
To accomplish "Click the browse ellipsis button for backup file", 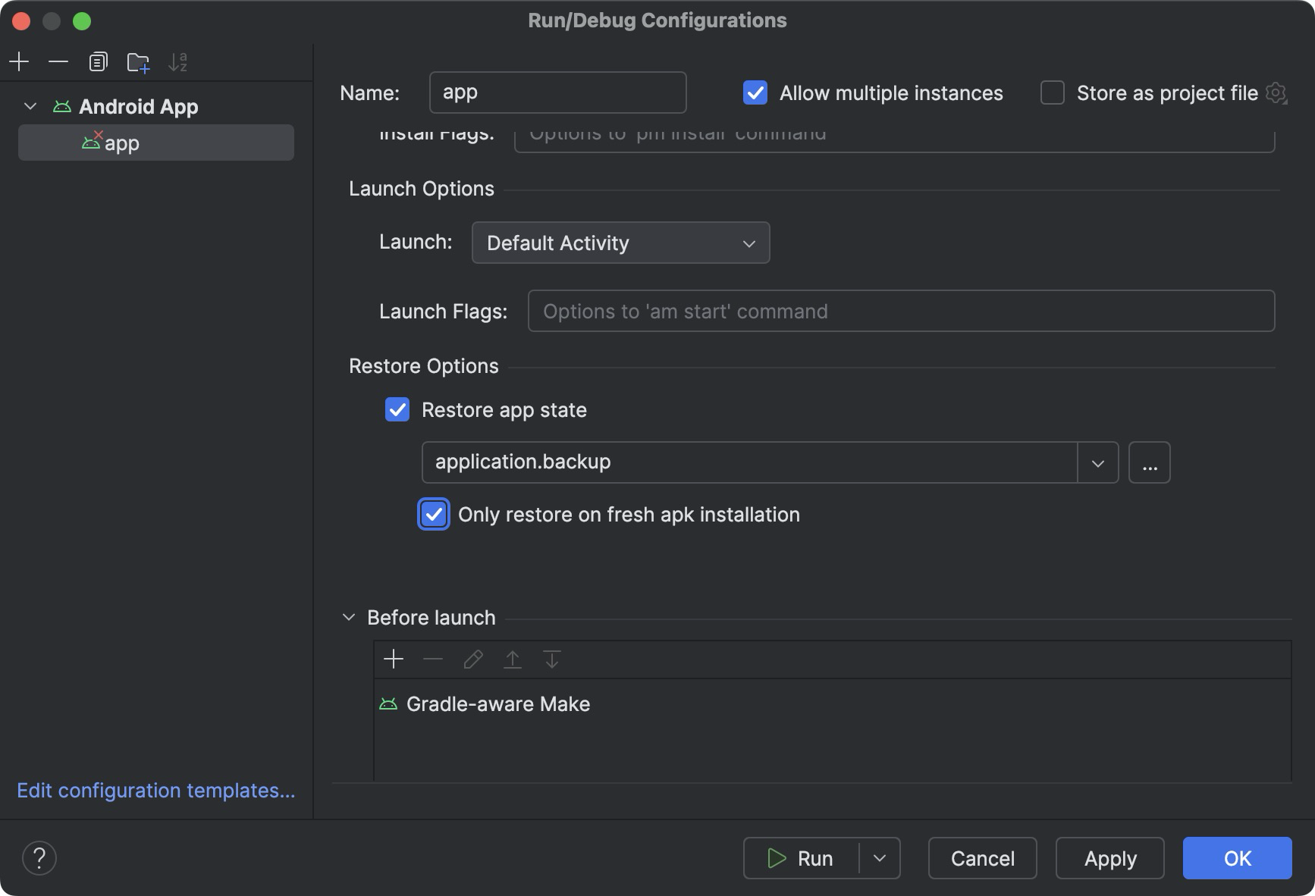I will click(x=1149, y=462).
